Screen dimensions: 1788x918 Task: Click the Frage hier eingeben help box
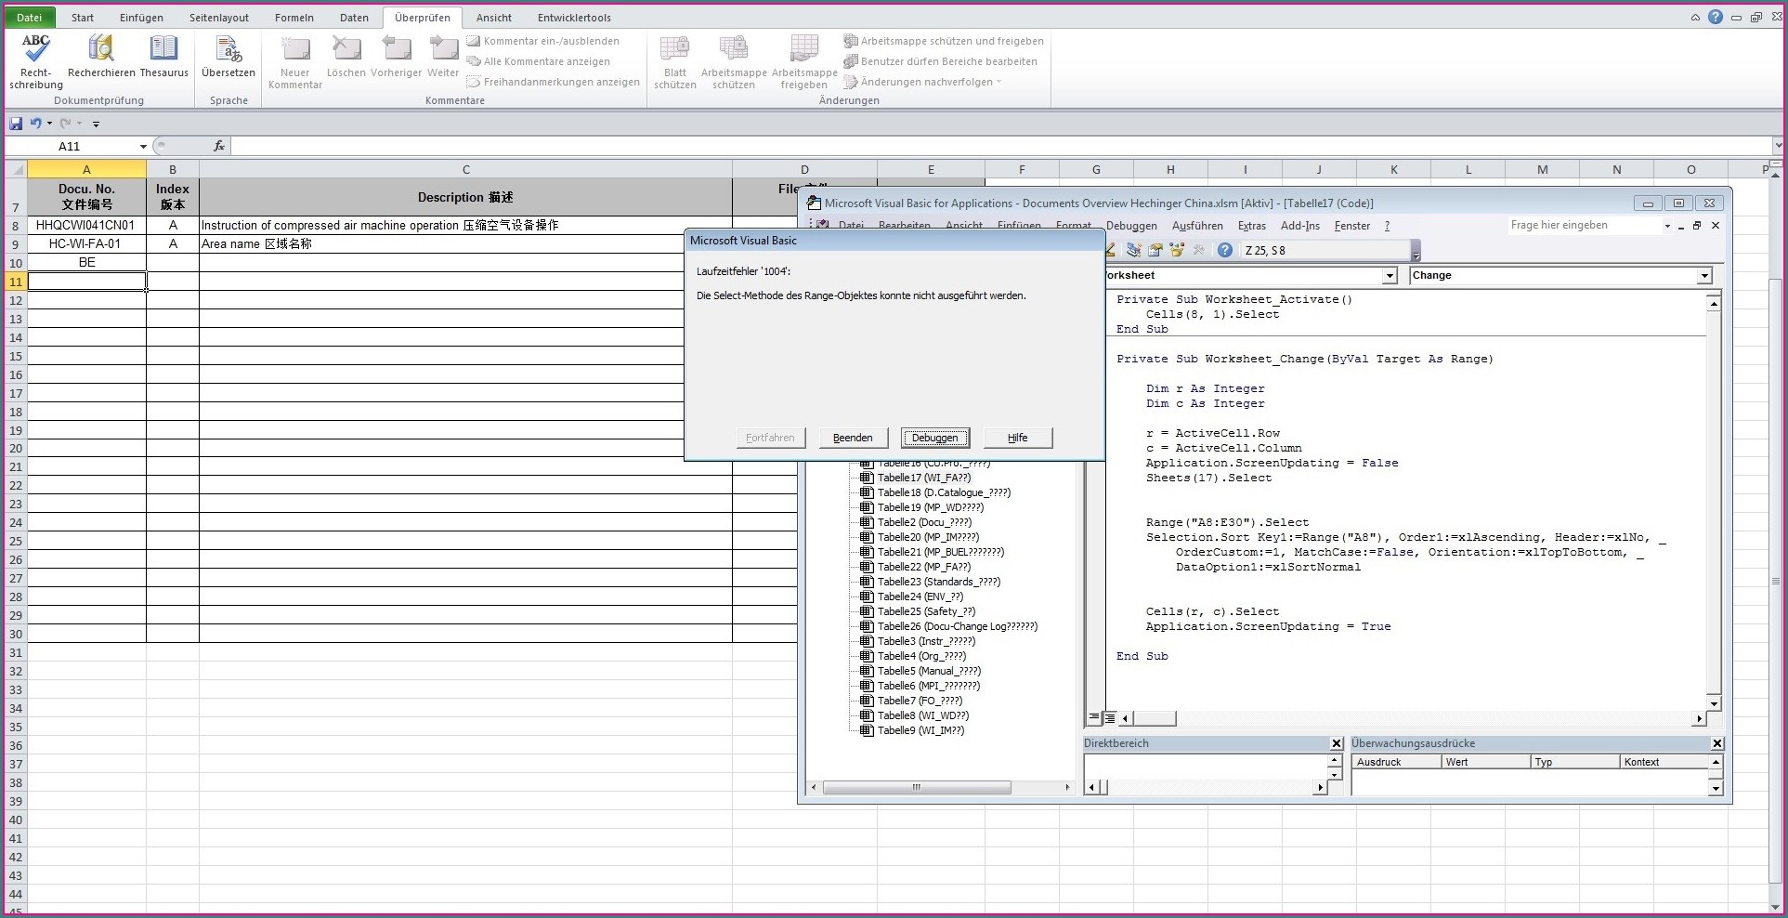pos(1585,225)
